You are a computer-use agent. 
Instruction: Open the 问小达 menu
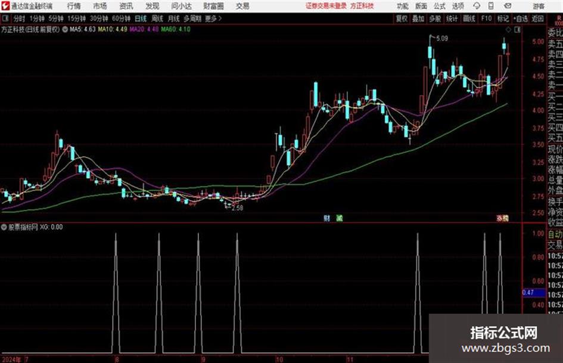coord(181,6)
